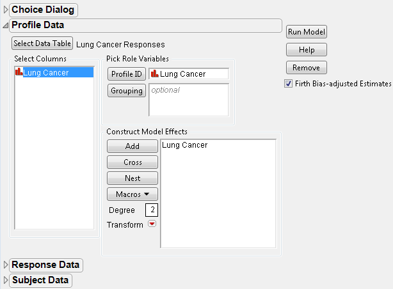Click the Grouping role button
Viewport: 393px width, 289px height.
[x=127, y=91]
